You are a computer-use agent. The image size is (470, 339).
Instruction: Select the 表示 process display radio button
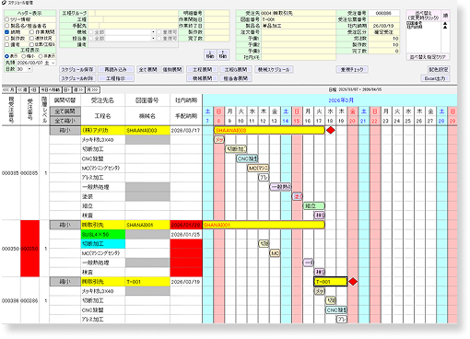click(x=6, y=56)
